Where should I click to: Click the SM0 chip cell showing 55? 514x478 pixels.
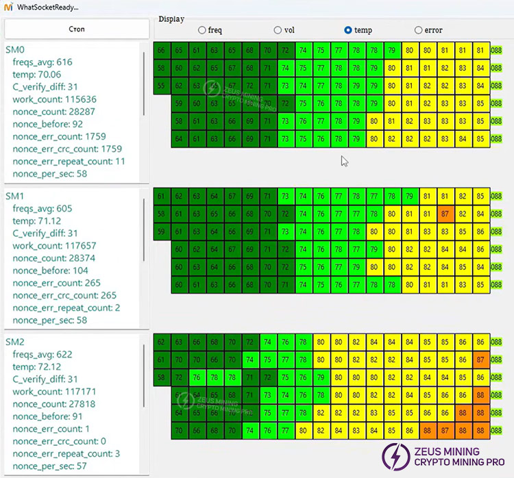[x=161, y=86]
